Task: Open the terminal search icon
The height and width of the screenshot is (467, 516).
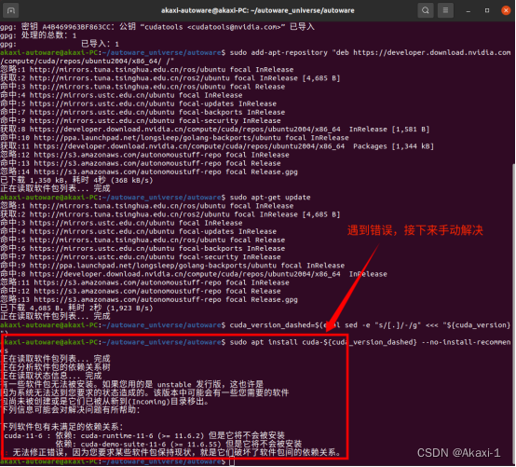Action: click(425, 10)
